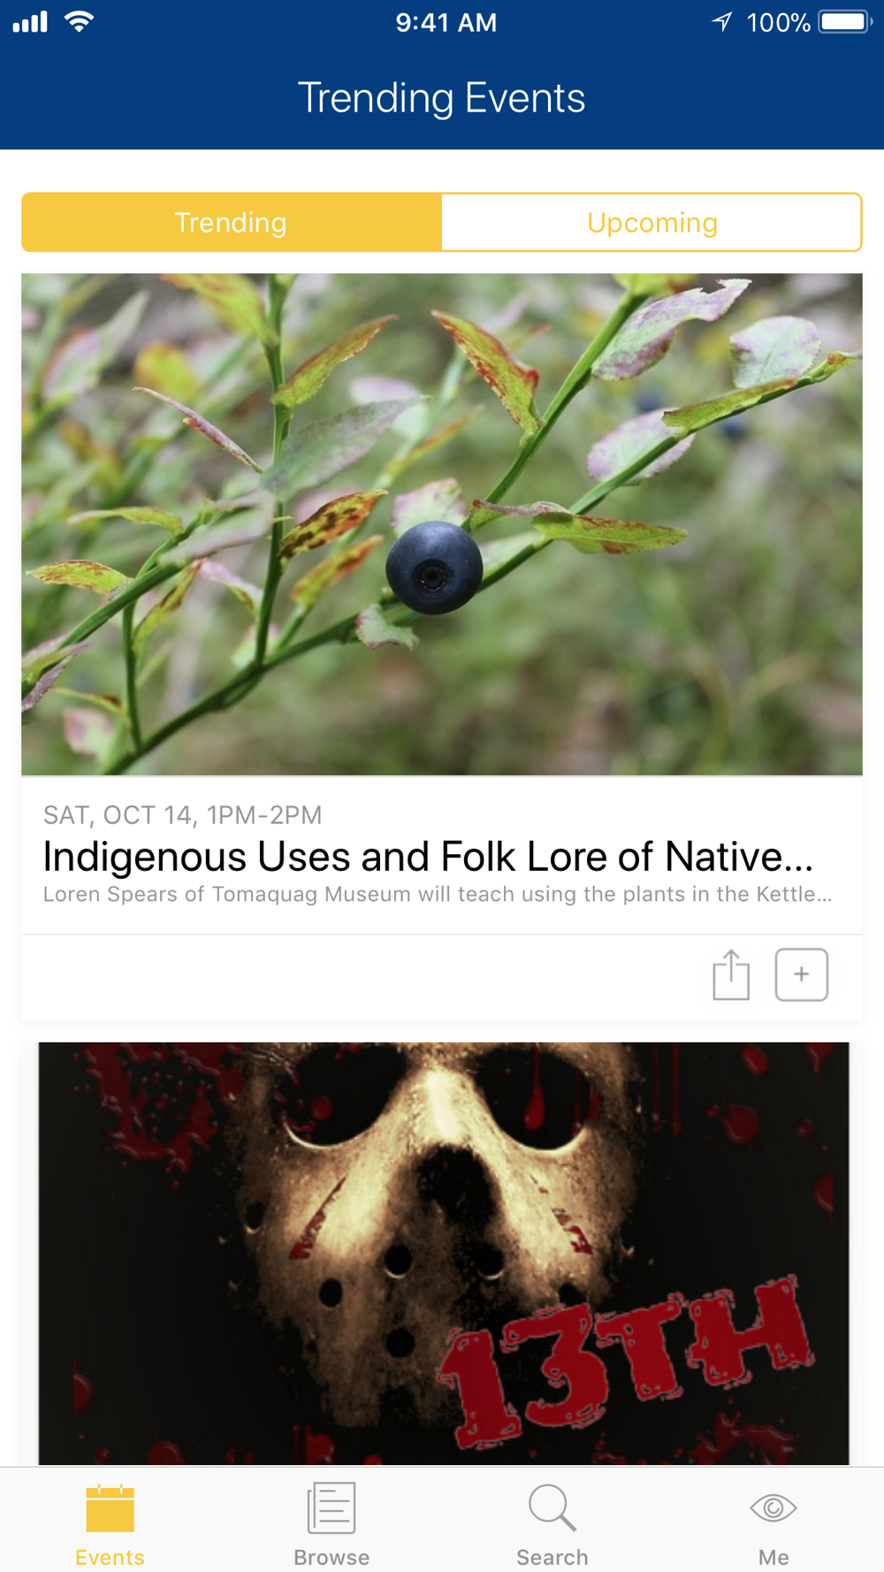
Task: Tap the Search magnifier icon
Action: click(552, 1507)
